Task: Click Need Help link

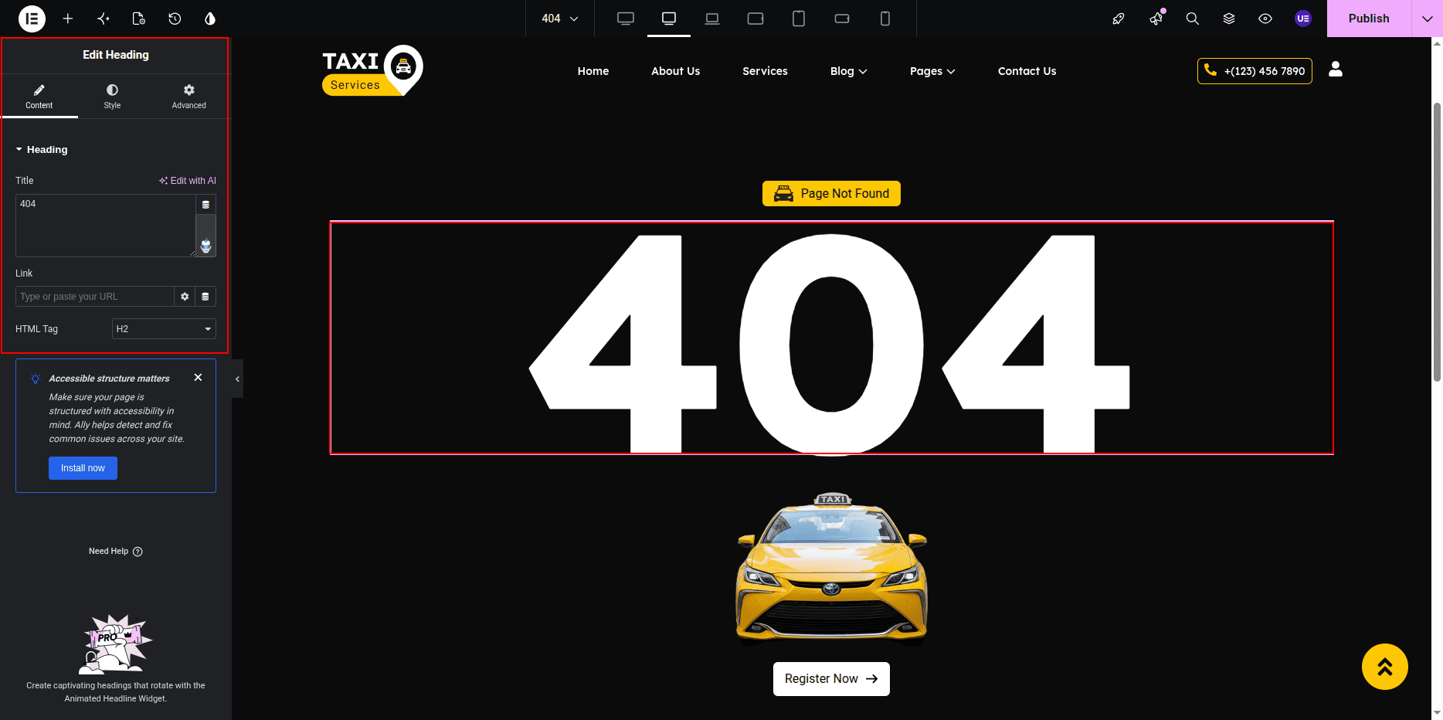Action: (x=116, y=552)
